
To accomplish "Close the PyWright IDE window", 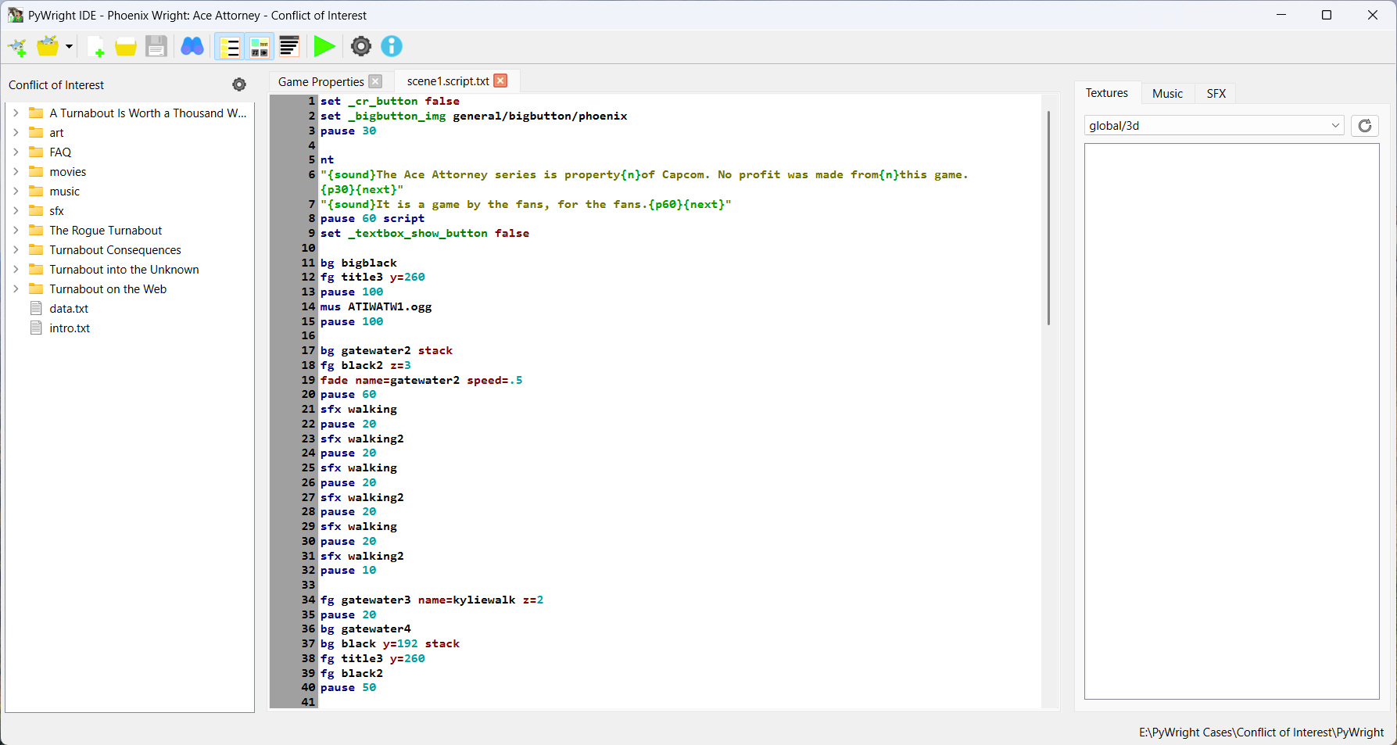I will (x=1373, y=15).
